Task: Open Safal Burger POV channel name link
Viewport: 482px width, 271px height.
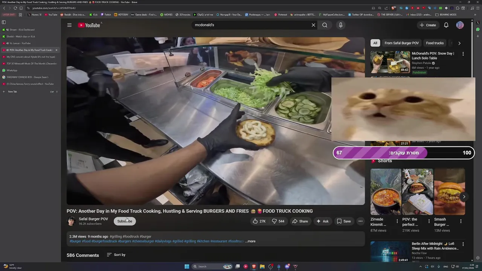Action: pos(93,219)
